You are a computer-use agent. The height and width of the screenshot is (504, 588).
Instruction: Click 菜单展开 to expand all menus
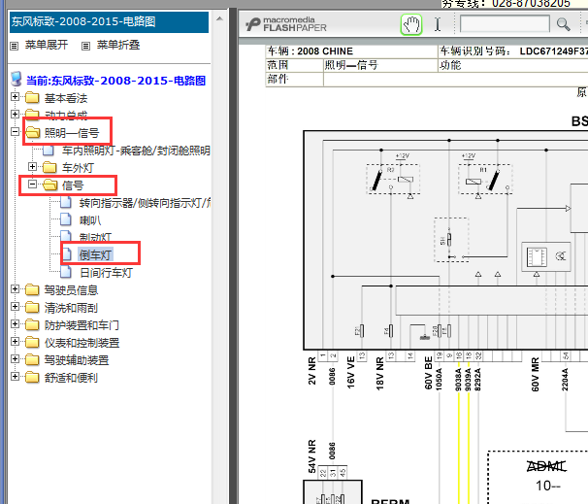point(47,45)
